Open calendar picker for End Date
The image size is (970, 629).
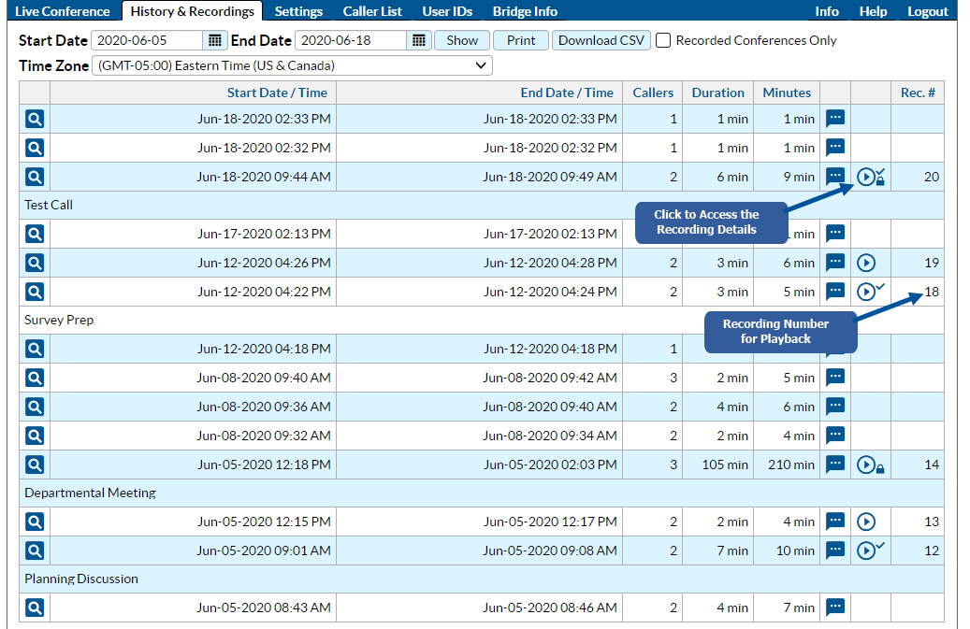point(419,40)
